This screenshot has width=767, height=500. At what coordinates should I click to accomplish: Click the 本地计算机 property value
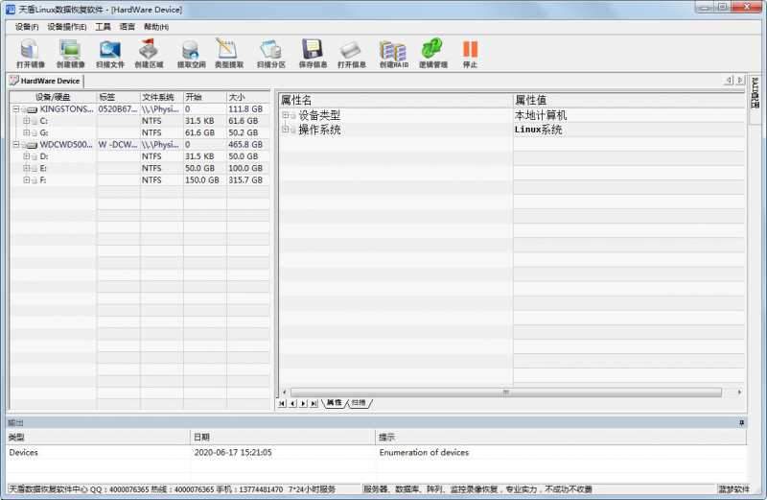coord(541,115)
